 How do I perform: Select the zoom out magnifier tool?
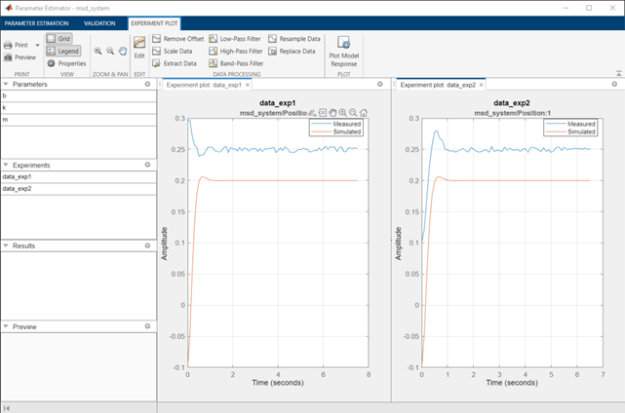click(x=110, y=51)
